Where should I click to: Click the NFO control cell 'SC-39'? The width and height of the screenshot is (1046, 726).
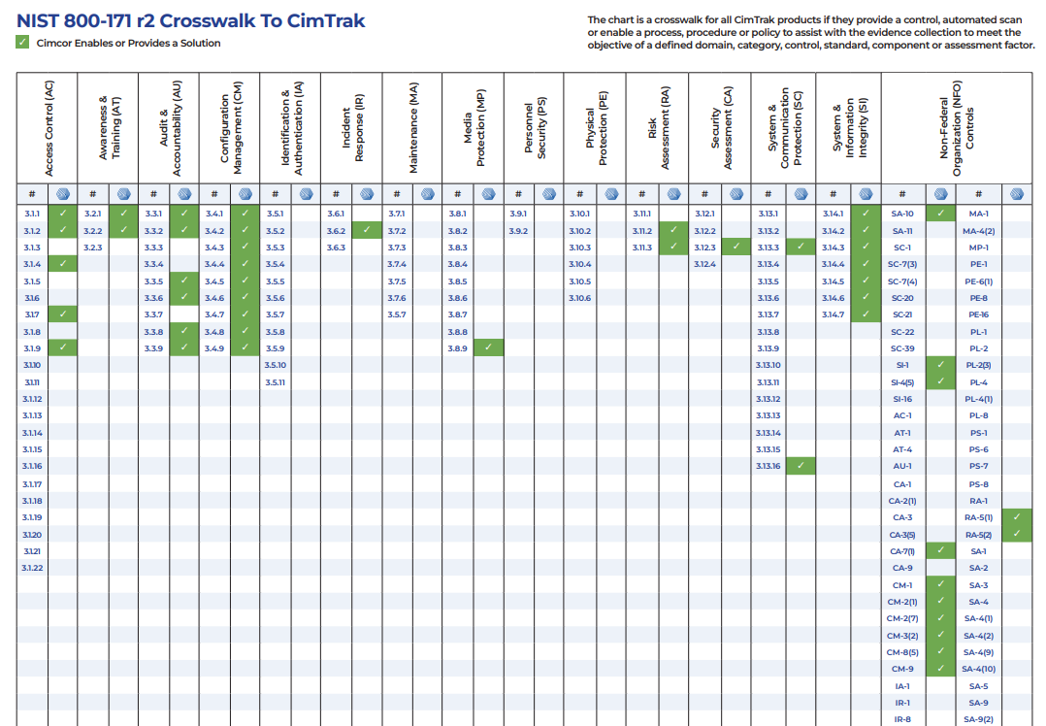point(902,348)
